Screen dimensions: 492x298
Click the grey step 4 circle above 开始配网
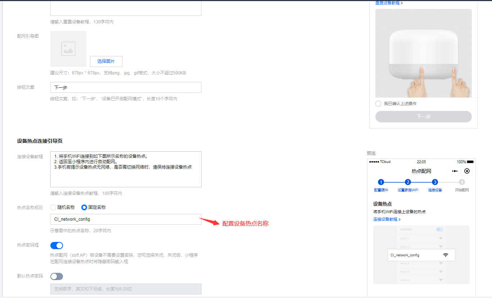(x=462, y=182)
